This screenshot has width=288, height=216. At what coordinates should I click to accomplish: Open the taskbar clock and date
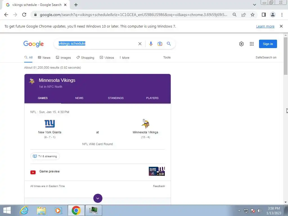point(274,211)
